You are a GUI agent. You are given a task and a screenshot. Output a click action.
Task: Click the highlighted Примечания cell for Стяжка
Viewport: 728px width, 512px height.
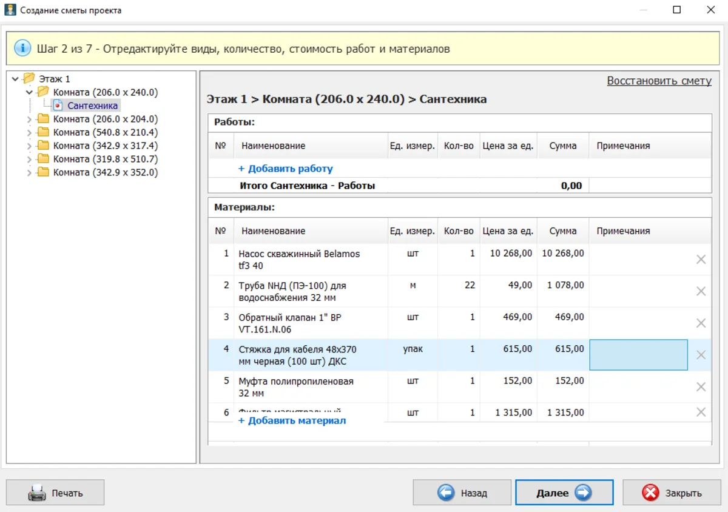click(x=638, y=355)
